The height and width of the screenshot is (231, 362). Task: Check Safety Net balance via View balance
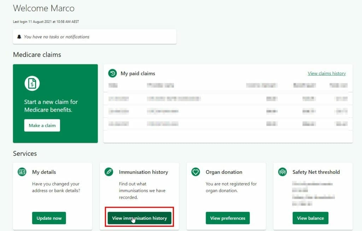click(x=310, y=218)
